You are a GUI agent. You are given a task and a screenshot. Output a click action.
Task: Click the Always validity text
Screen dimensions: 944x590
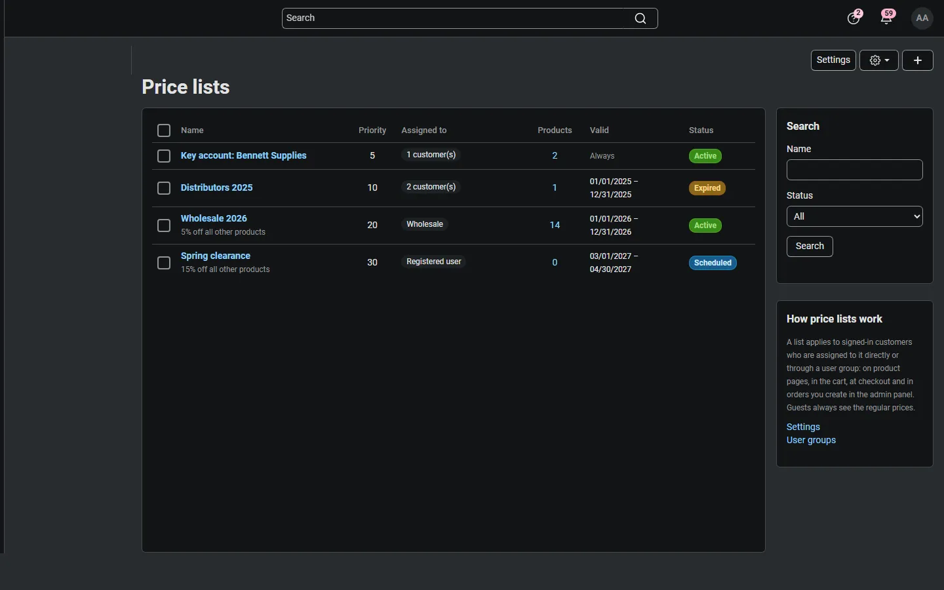(602, 156)
